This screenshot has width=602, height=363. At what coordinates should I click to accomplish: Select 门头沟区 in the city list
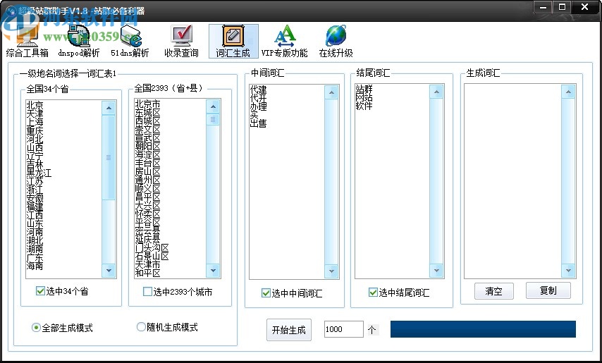(152, 248)
